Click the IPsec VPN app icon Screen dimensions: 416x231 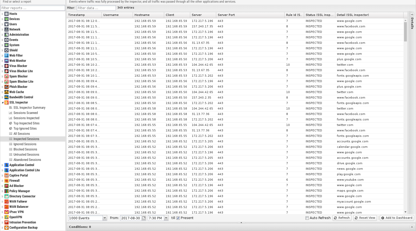(7, 212)
